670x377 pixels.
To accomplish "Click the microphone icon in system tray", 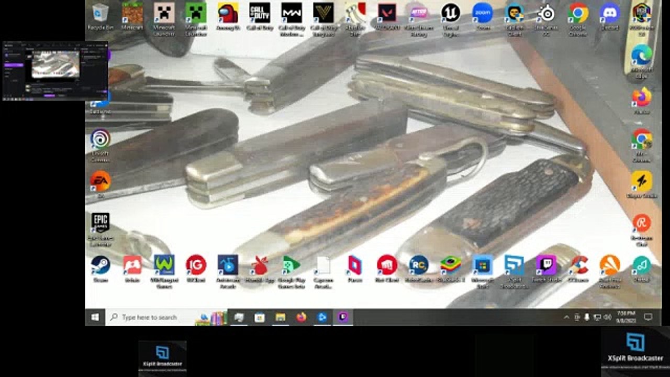I will [587, 317].
